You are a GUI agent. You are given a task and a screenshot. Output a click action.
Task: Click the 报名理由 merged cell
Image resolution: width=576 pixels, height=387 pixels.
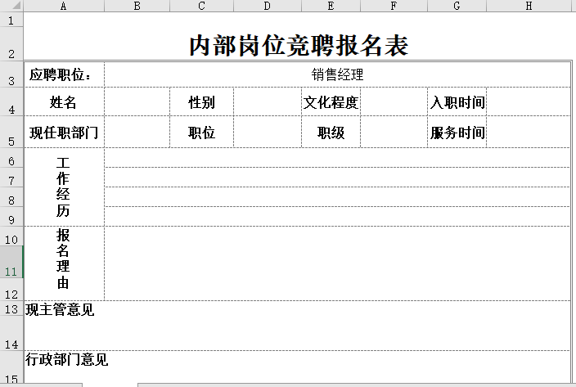click(x=65, y=263)
